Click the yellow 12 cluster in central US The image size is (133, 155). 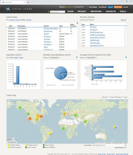click(38, 116)
